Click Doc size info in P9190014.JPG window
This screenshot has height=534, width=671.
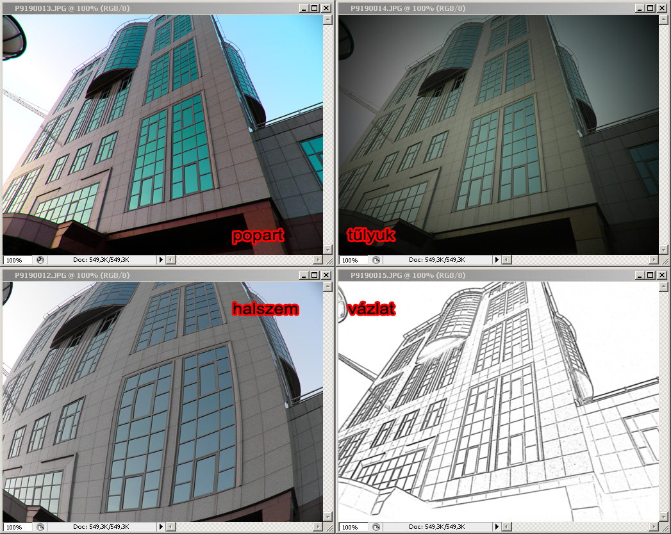[x=437, y=259]
